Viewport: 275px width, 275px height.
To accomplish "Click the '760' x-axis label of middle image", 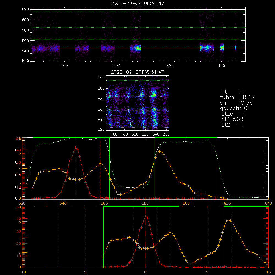I will point(114,134).
